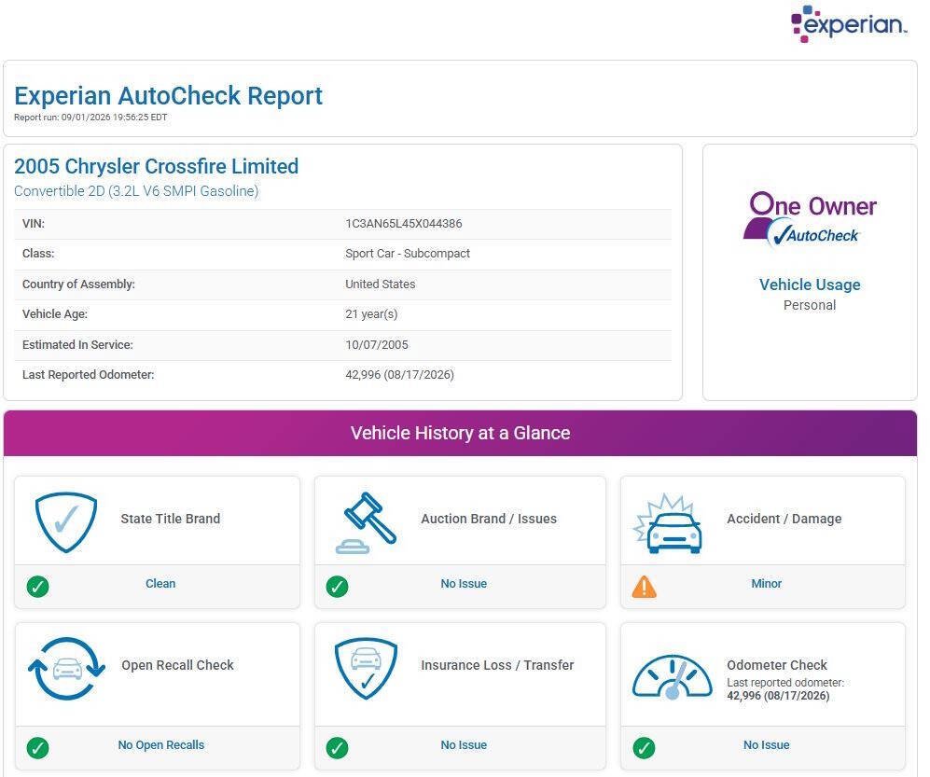This screenshot has height=777, width=930.
Task: Click the orange warning triangle beside Minor
Action: 645,587
